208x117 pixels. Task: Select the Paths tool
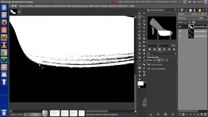tap(144, 24)
